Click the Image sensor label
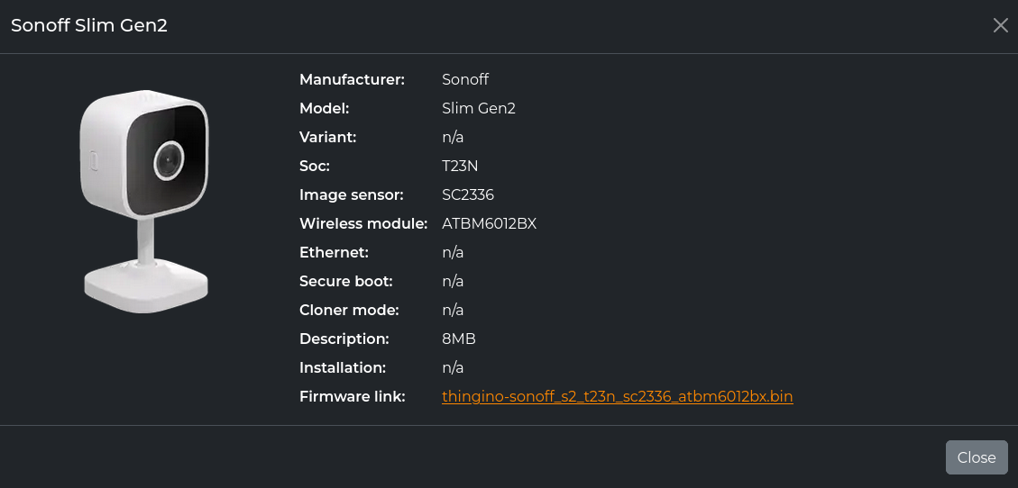Screen dimensions: 1018x488 pyautogui.click(x=352, y=195)
